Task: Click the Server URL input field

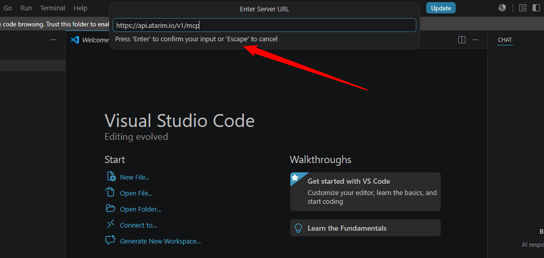Action: tap(265, 25)
